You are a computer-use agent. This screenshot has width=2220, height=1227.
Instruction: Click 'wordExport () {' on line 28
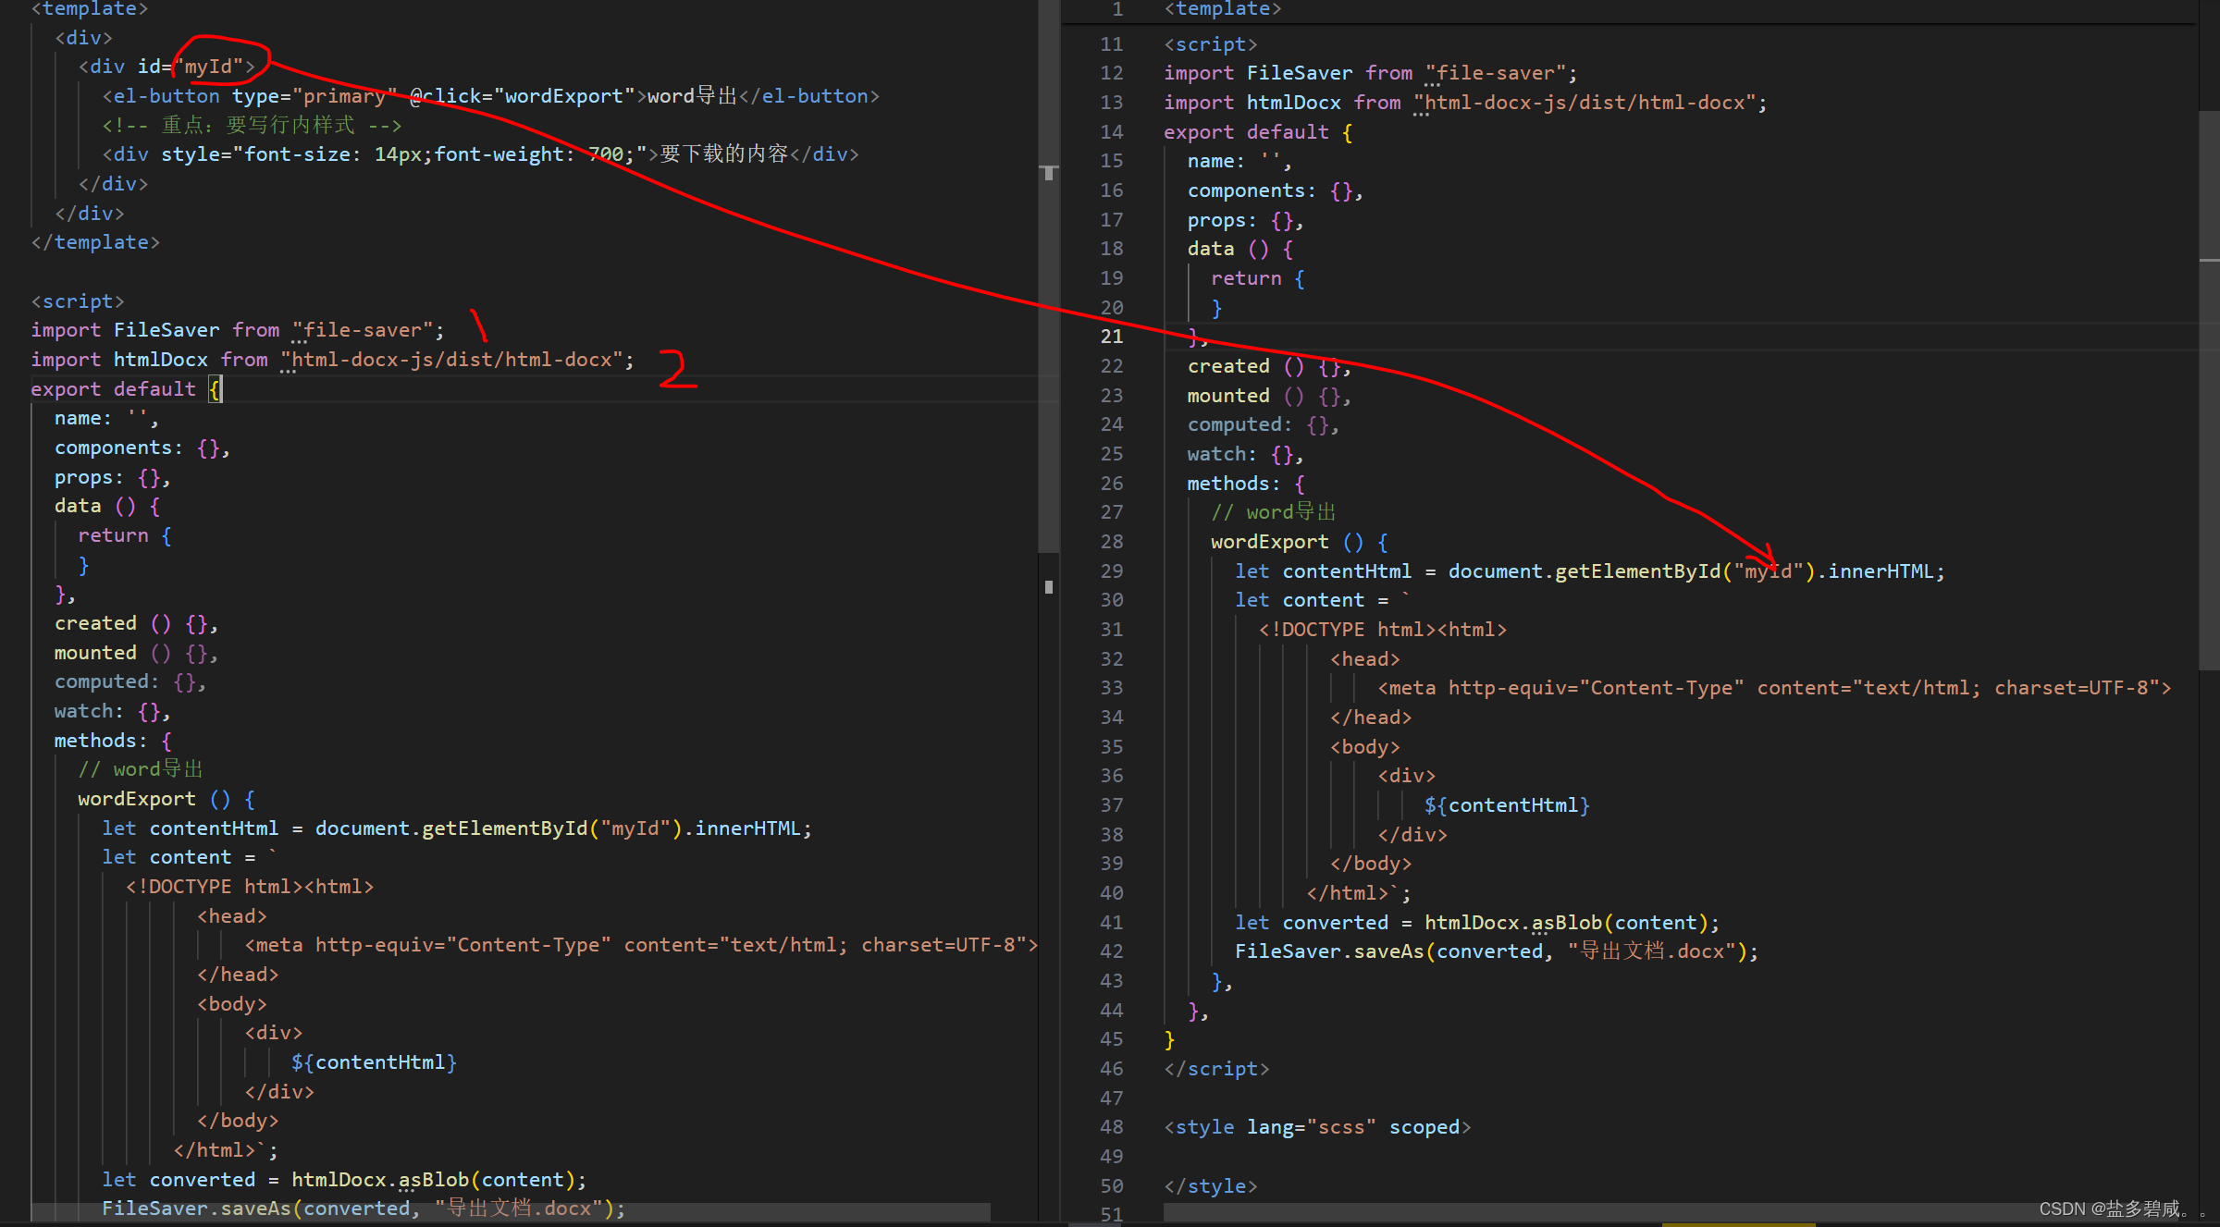[x=1300, y=542]
